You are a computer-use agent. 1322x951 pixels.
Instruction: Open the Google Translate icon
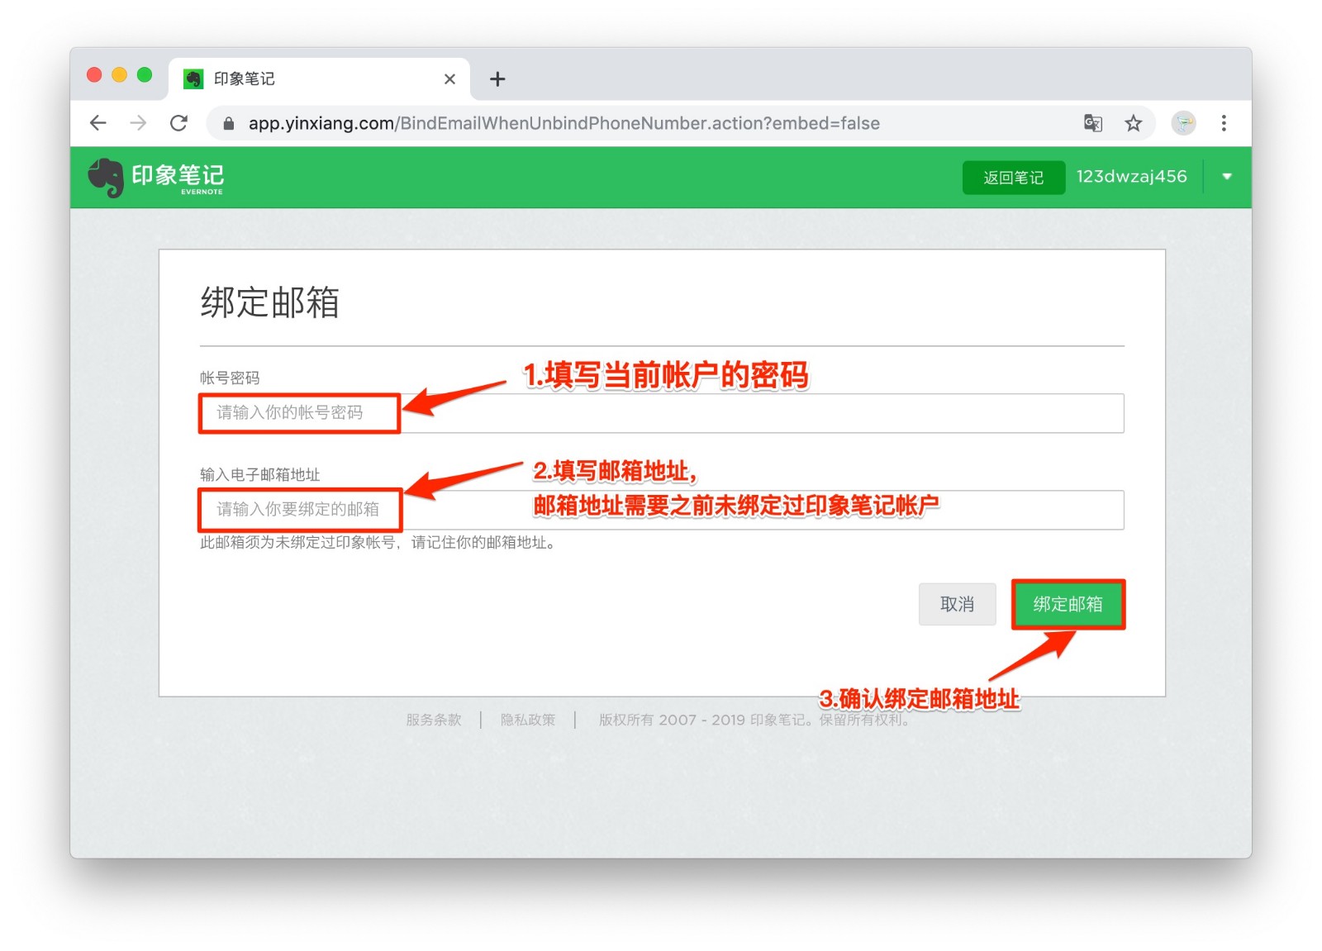click(1092, 123)
